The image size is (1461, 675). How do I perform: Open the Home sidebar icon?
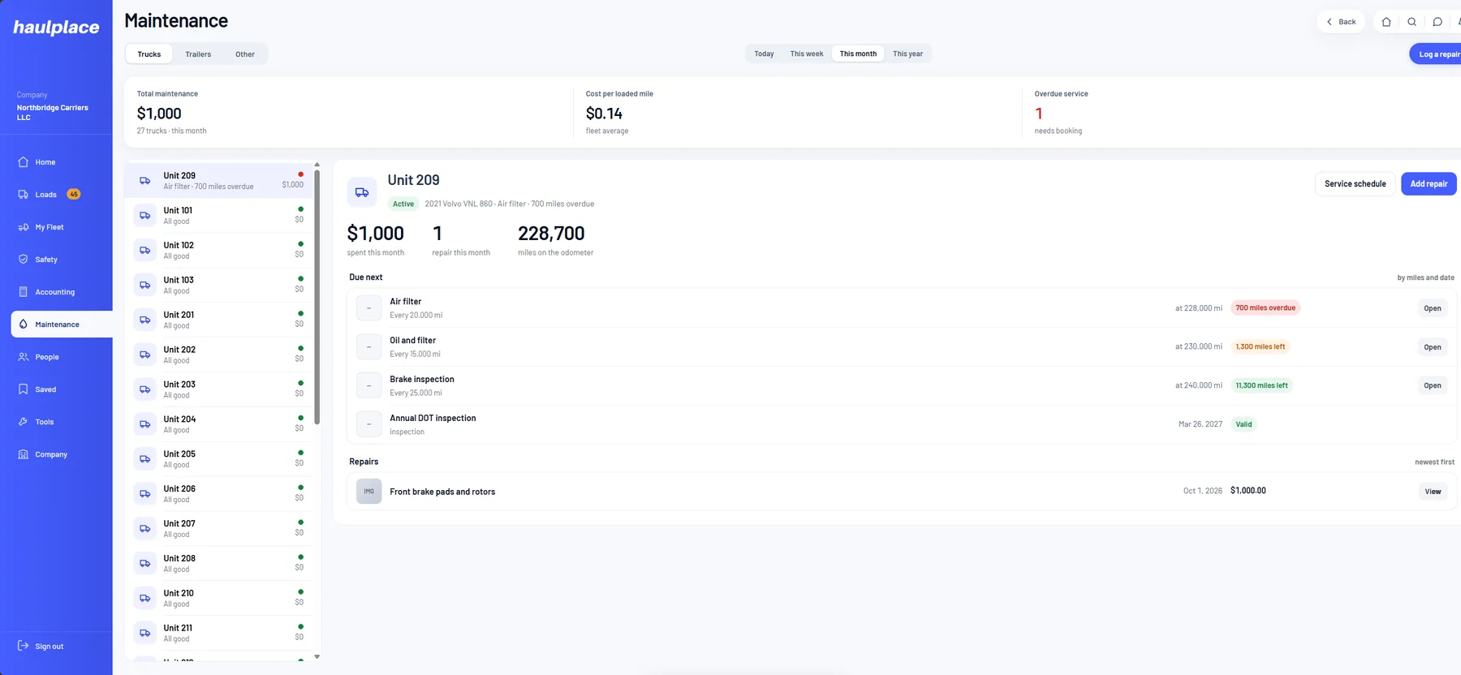[x=23, y=161]
